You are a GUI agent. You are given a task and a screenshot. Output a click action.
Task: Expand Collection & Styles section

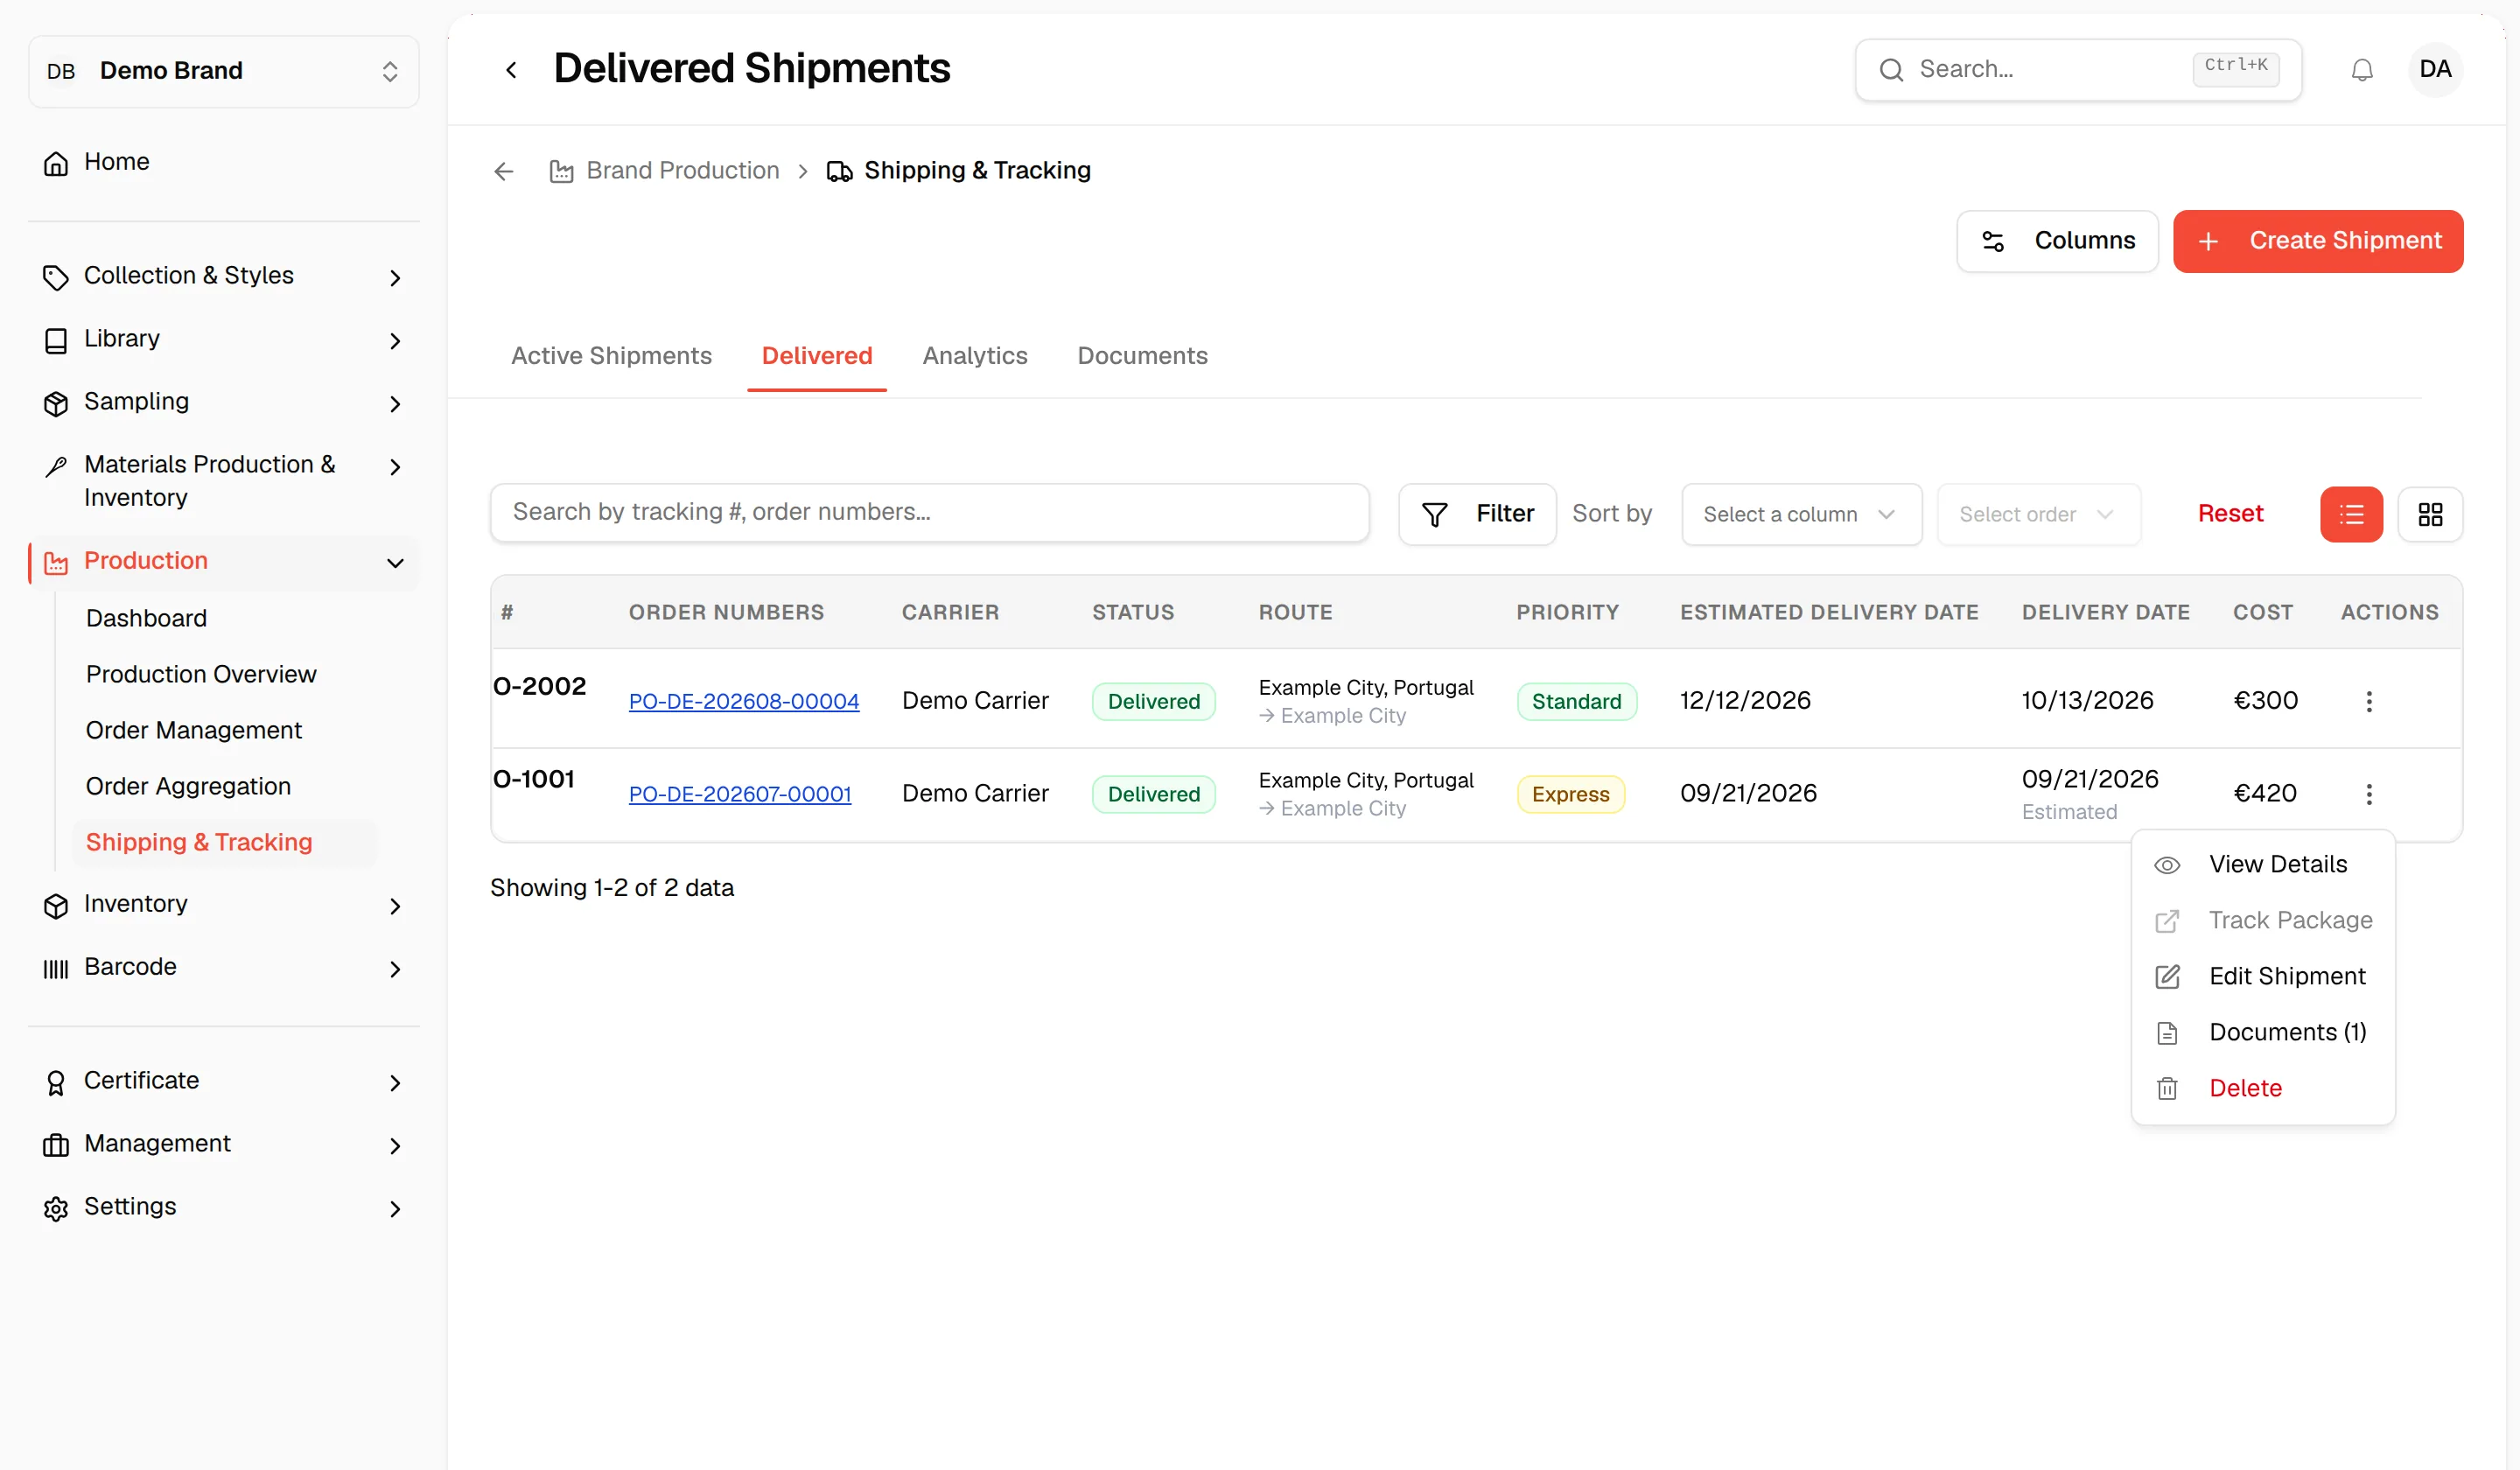coord(395,277)
